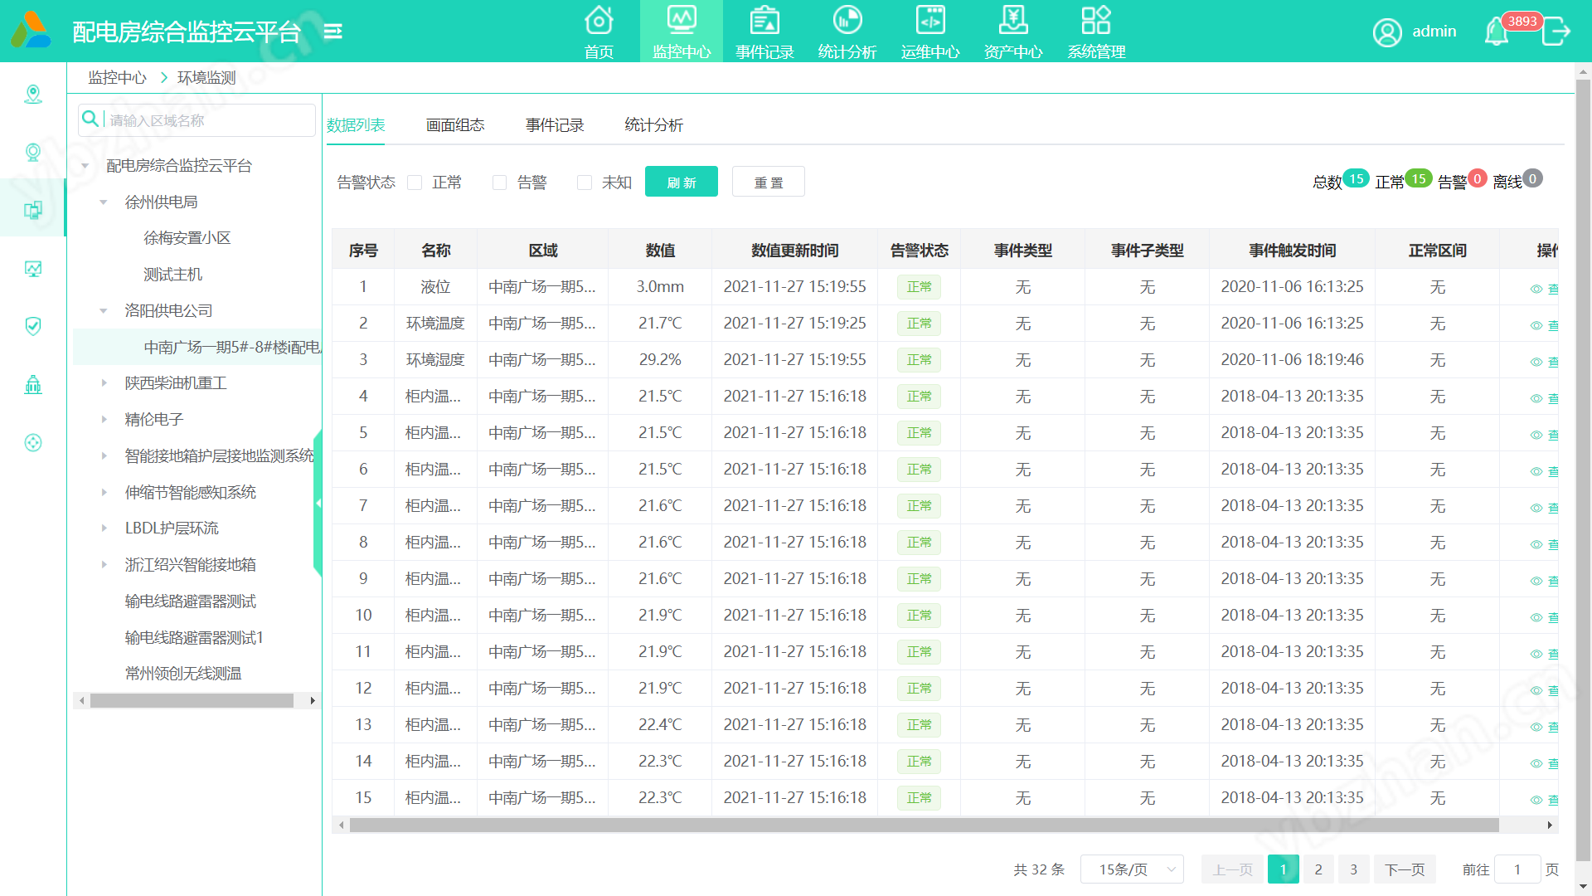Click the search magnifier icon
1592x896 pixels.
[90, 119]
